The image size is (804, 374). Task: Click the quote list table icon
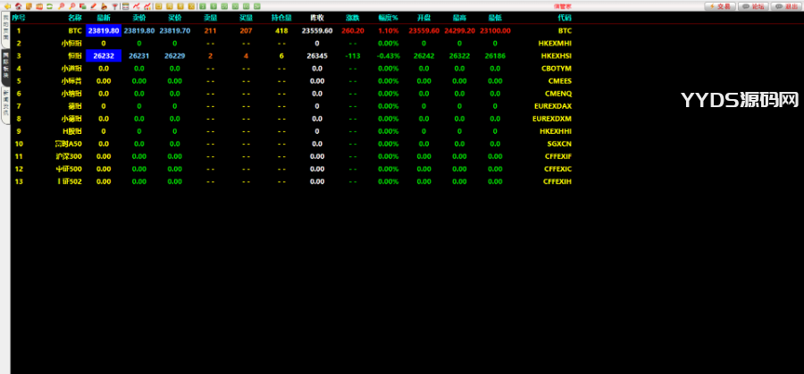[125, 6]
